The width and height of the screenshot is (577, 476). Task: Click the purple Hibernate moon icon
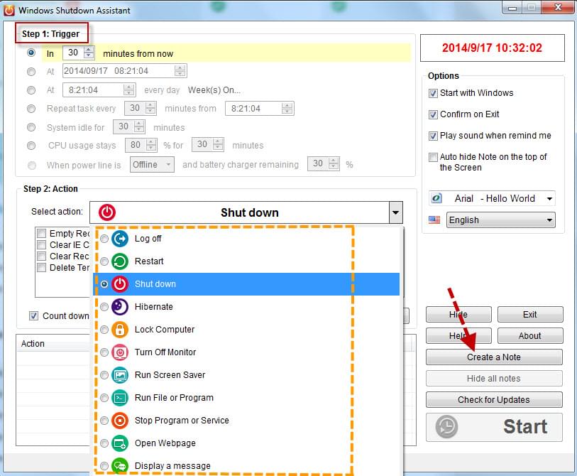point(120,307)
